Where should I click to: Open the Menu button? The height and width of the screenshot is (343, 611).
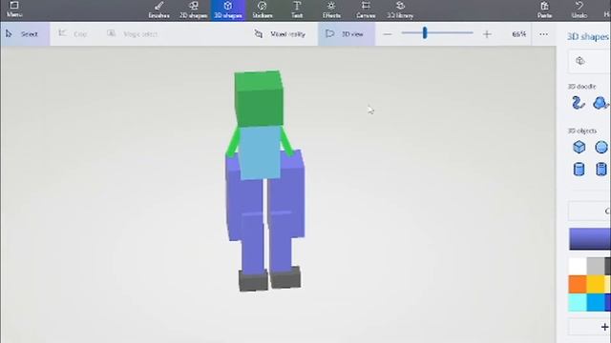tap(14, 10)
